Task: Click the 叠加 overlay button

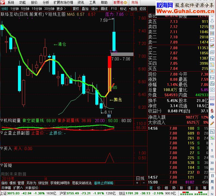Action: coord(85,9)
